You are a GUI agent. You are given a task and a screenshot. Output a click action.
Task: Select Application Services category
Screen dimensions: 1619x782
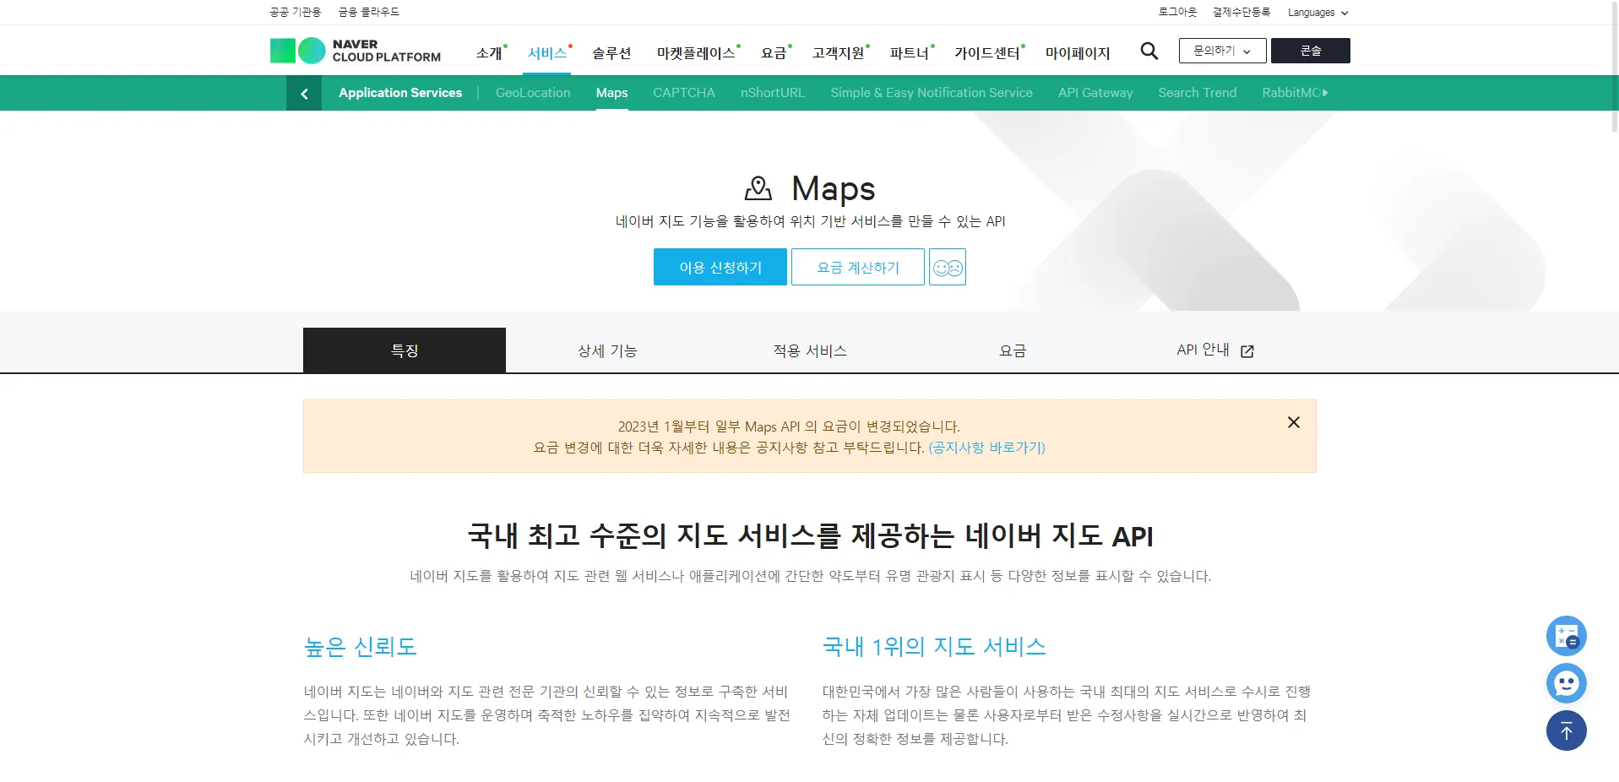(x=400, y=93)
